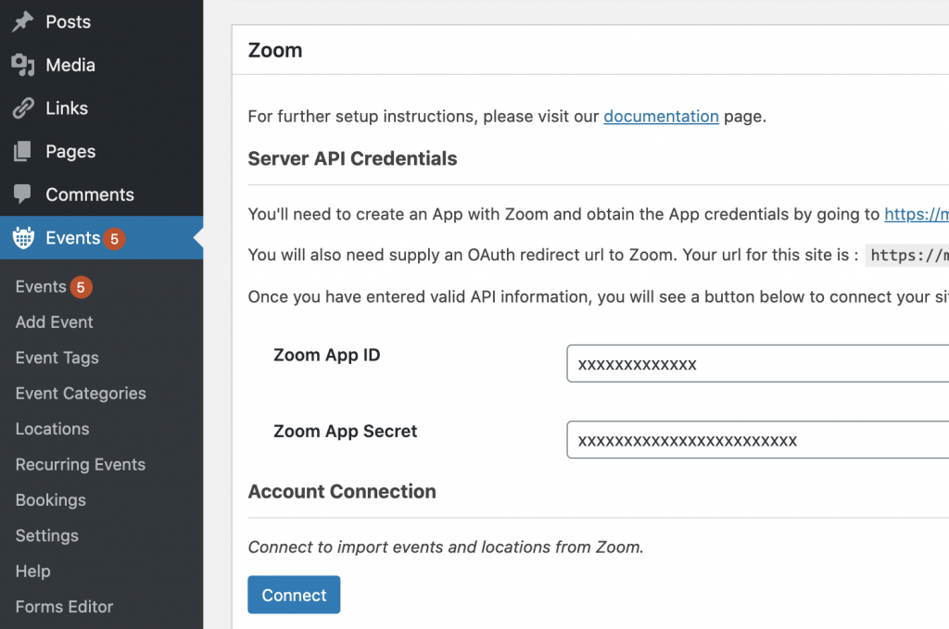This screenshot has width=949, height=629.
Task: Click the notification badge beside the Events heading
Action: coord(114,238)
